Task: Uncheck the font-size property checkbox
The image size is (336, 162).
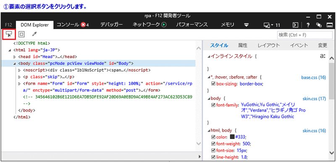Action: [x=213, y=150]
